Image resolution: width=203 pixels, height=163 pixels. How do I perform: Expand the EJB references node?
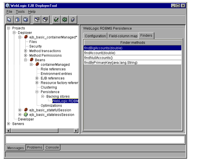(37, 78)
